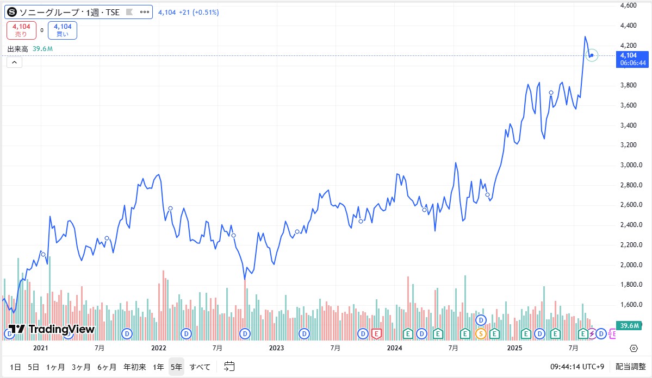Select the 6ヶ月 time range
This screenshot has width=652, height=378.
107,367
